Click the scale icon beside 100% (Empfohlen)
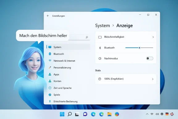This screenshot has height=119, width=178. point(100,79)
